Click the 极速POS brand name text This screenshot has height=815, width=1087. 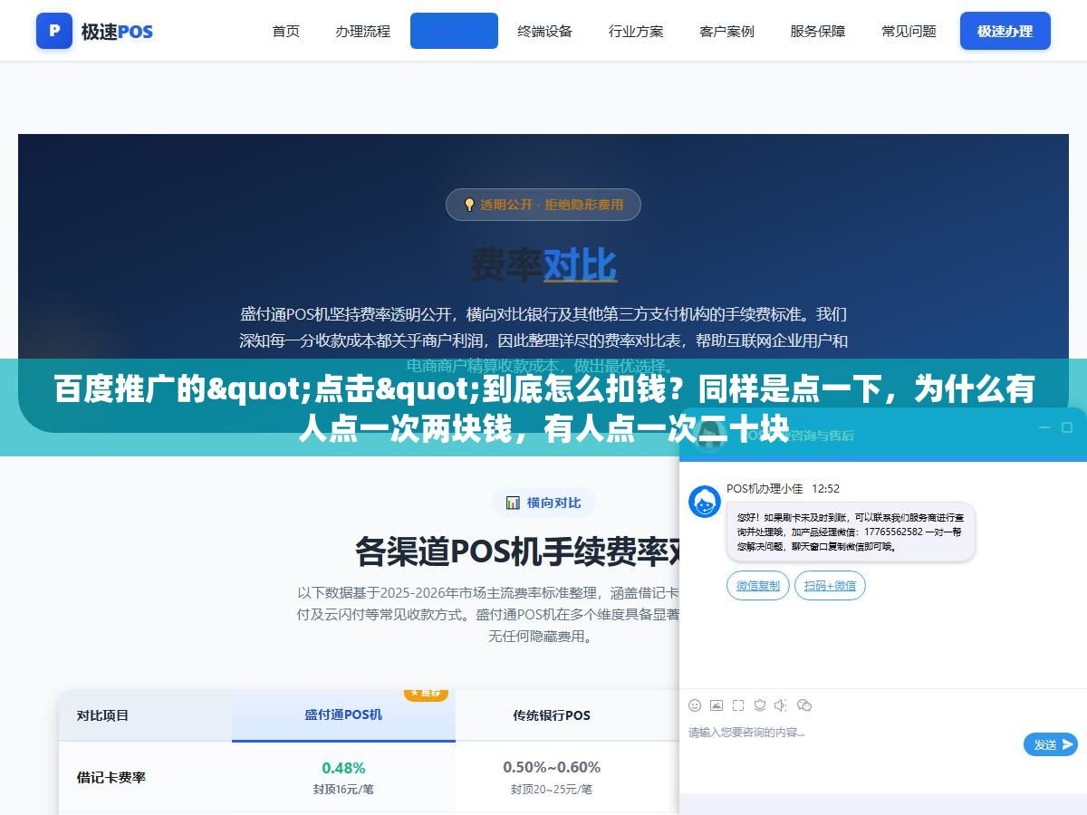(x=117, y=32)
